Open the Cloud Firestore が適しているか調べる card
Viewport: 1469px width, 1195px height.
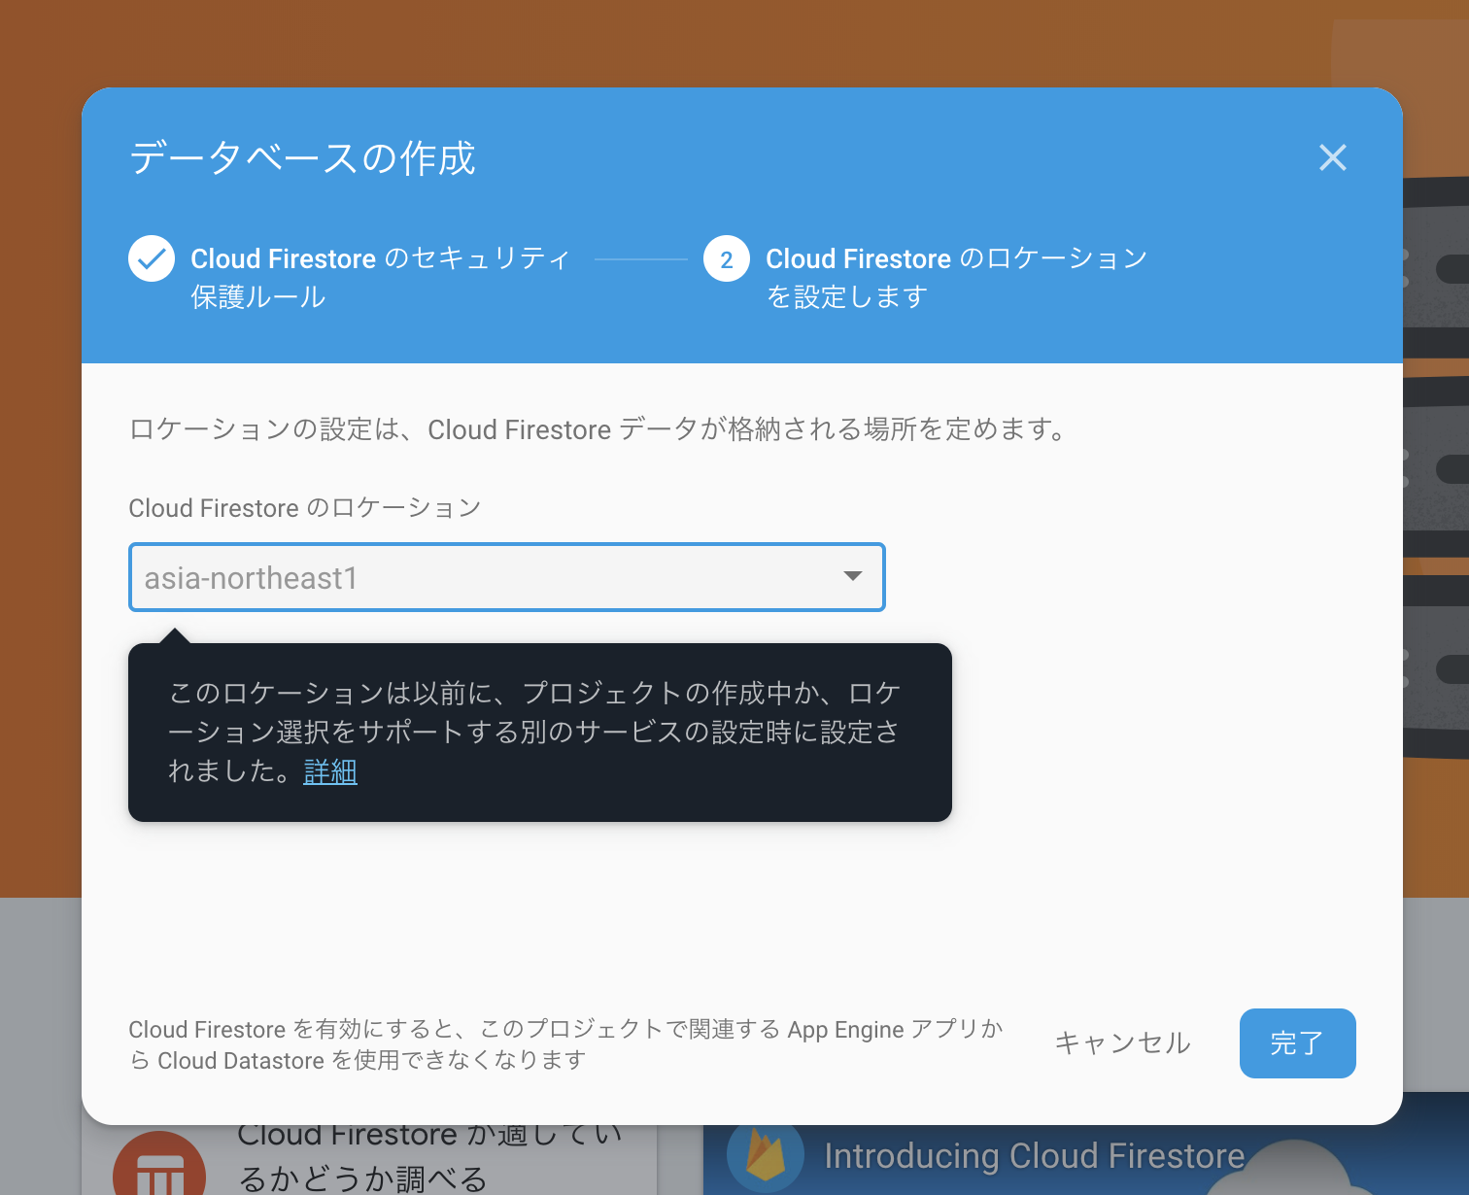tap(369, 1160)
